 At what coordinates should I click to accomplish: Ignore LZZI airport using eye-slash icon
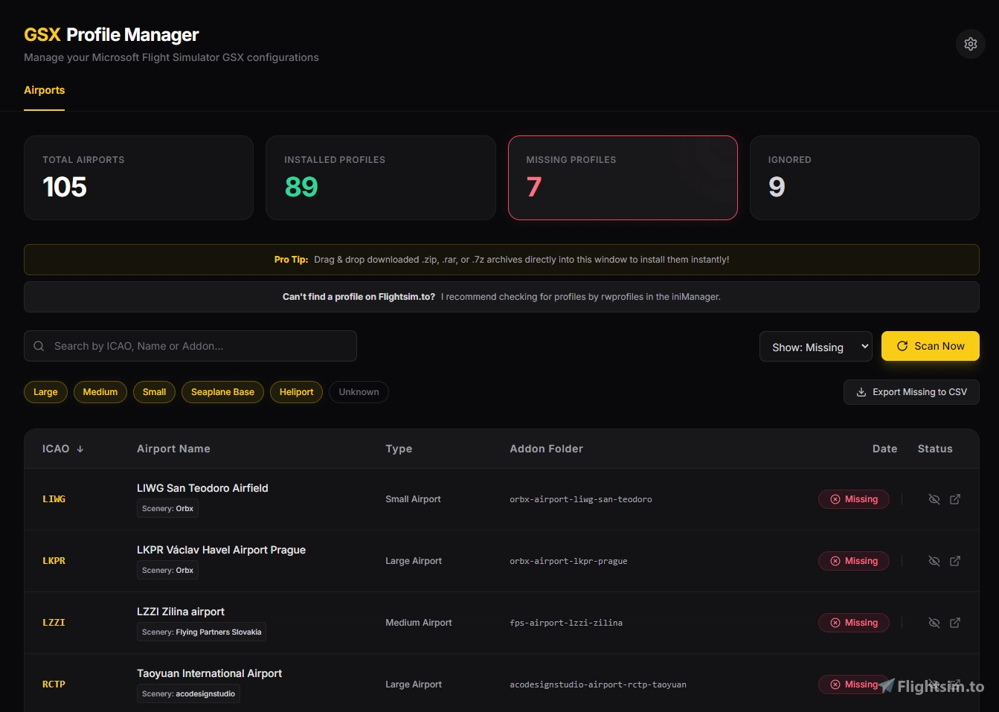tap(934, 623)
